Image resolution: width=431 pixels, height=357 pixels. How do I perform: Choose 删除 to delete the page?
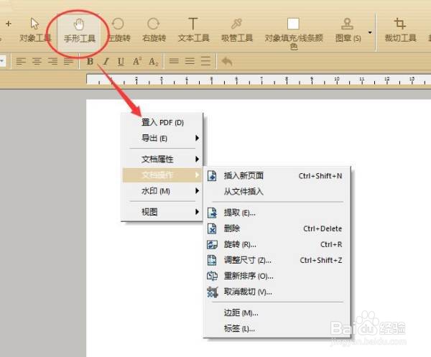pos(277,228)
